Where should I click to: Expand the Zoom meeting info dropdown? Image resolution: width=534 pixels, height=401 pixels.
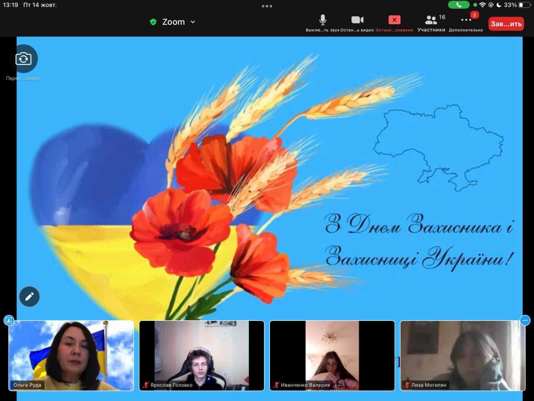coord(193,22)
